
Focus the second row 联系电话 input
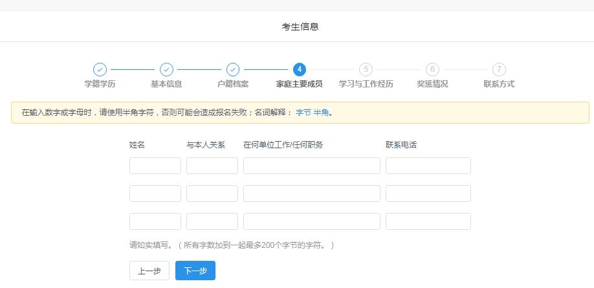[x=428, y=194]
